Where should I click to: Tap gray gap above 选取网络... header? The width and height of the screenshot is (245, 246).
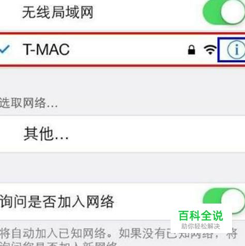pyautogui.click(x=122, y=81)
